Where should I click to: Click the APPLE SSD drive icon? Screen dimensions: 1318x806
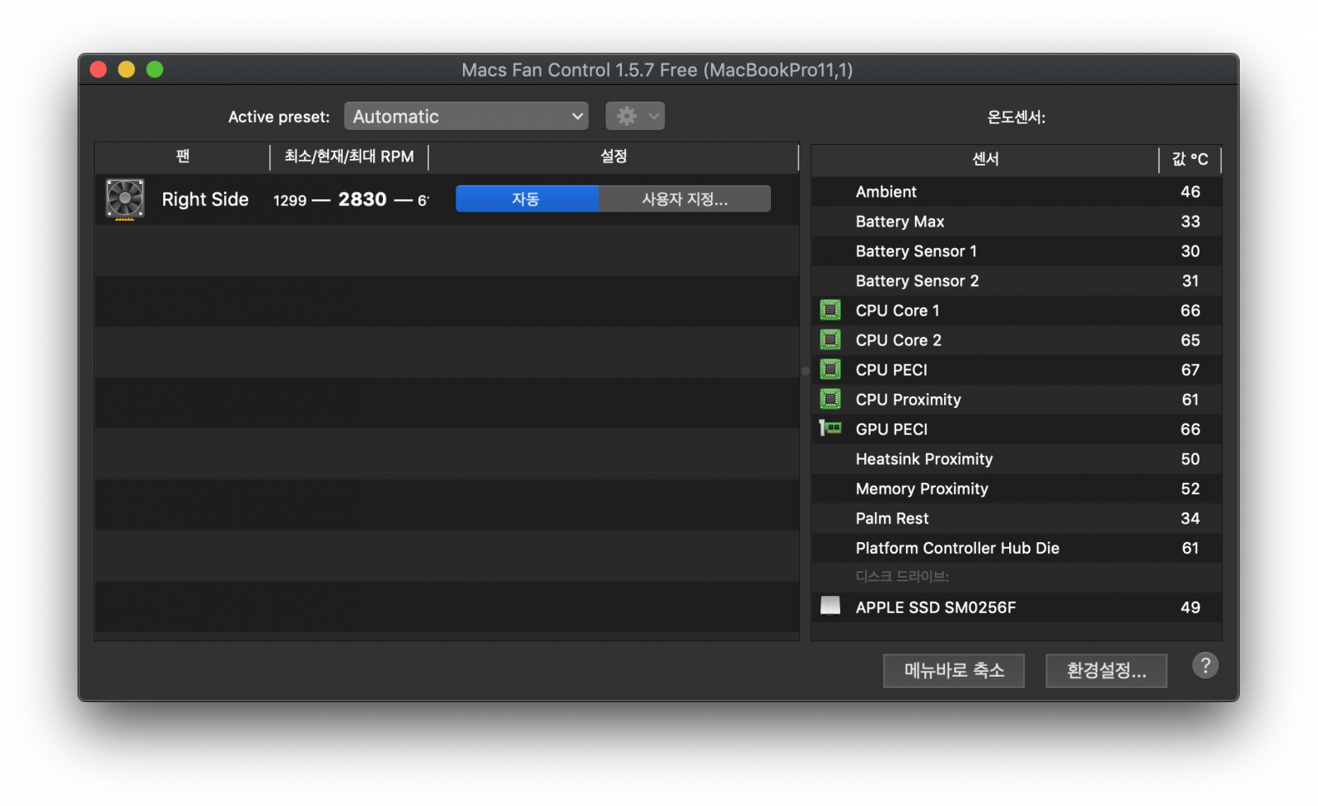click(830, 607)
